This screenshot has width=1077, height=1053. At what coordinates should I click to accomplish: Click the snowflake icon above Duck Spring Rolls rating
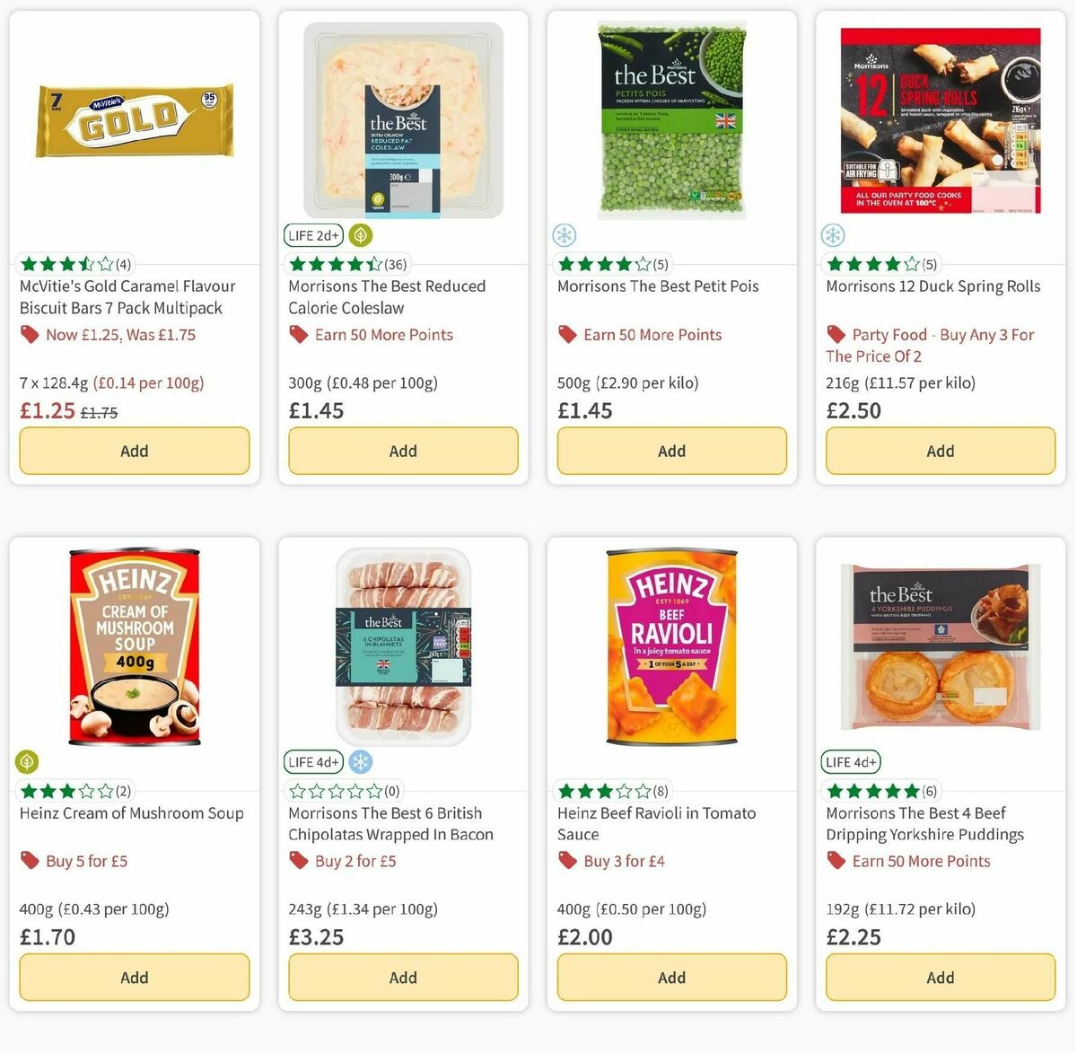coord(832,234)
